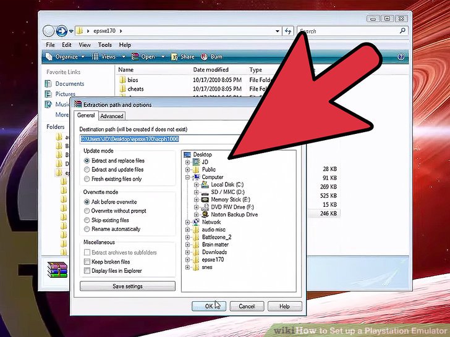Select the snes folder icon in tree
Screen dimensions: 450x337
196,267
